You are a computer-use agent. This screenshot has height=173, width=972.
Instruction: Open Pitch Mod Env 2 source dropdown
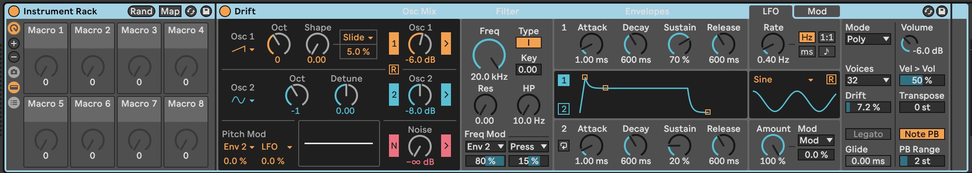click(239, 147)
